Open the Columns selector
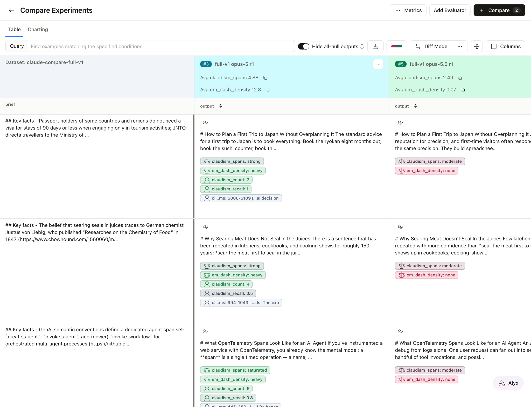The height and width of the screenshot is (407, 531). [x=505, y=46]
